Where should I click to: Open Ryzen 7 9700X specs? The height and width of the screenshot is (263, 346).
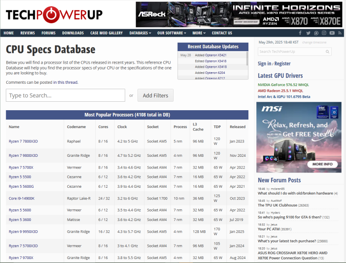pyautogui.click(x=21, y=258)
